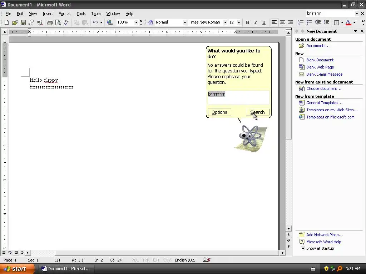The height and width of the screenshot is (274, 366).
Task: Click the tab selector ruler button
Action: click(5, 32)
